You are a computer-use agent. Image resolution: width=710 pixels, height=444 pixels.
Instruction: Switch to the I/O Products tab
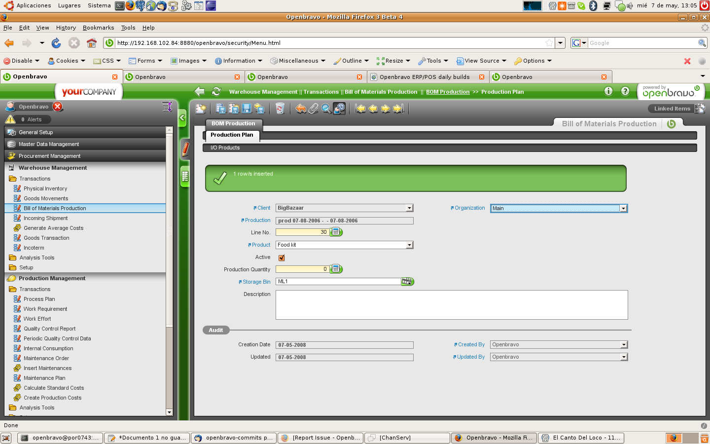(x=225, y=148)
